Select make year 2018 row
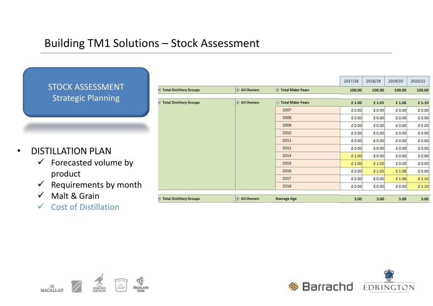 click(x=308, y=186)
